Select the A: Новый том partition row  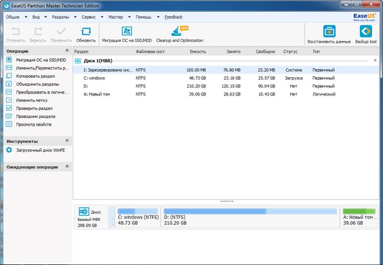tap(226, 94)
